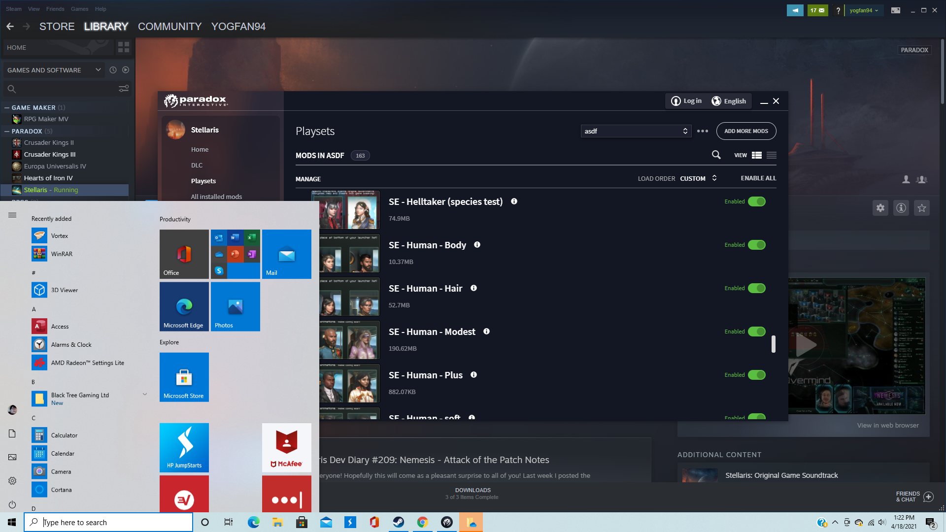Open launcher DLC page
Viewport: 946px width, 532px height.
tap(197, 165)
